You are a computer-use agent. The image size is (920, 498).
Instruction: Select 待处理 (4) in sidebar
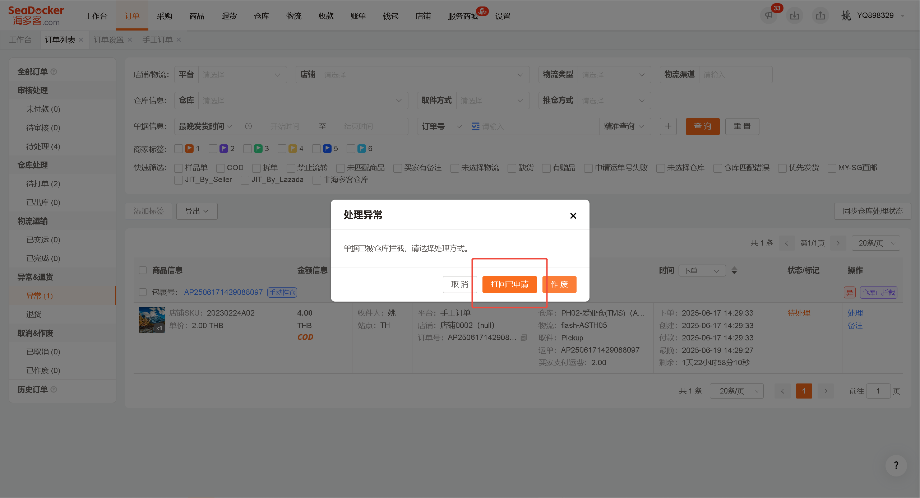point(43,146)
